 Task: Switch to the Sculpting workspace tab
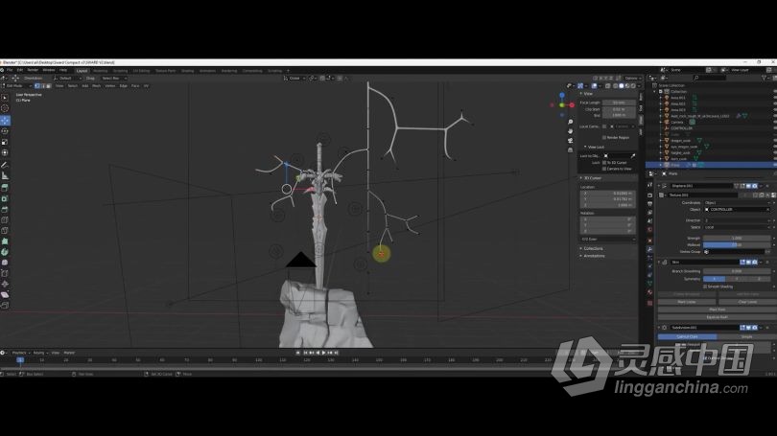[x=121, y=71]
